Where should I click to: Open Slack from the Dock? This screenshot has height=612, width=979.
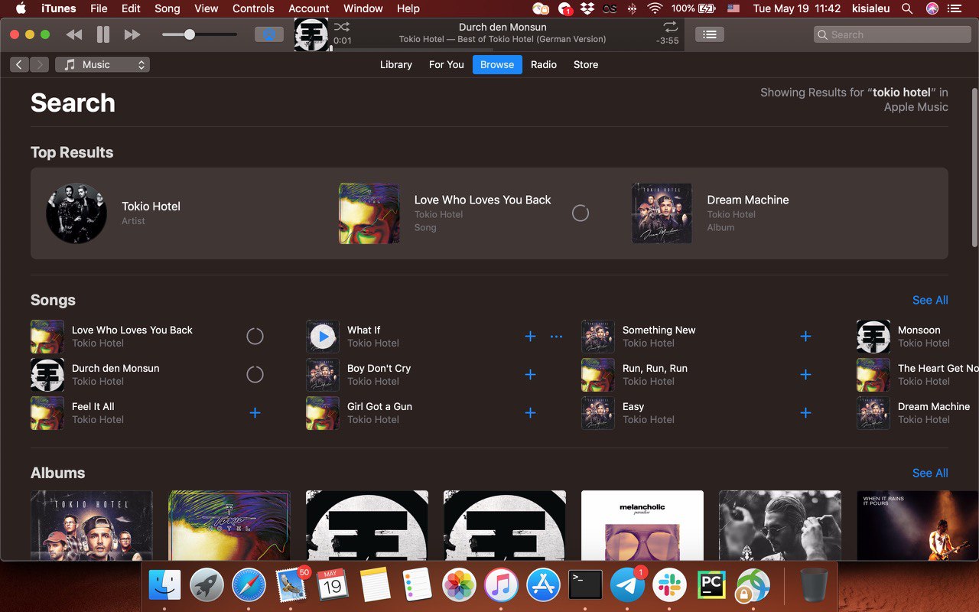[669, 585]
